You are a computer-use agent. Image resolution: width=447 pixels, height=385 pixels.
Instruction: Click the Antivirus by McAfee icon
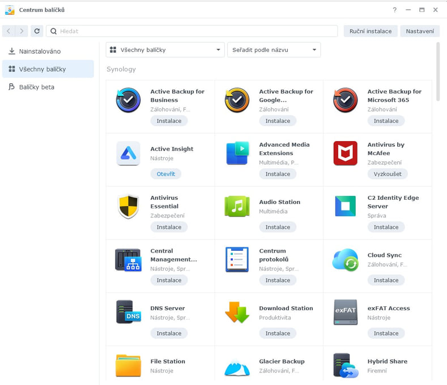pos(345,153)
